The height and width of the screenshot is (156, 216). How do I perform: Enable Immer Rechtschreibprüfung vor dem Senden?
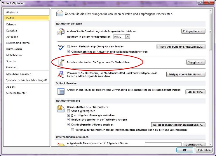click(68, 46)
